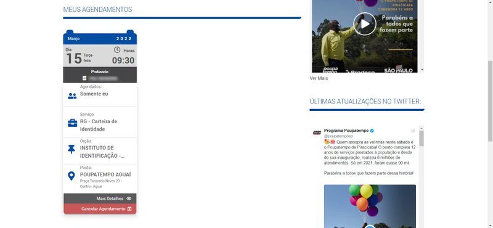Image resolution: width=493 pixels, height=228 pixels.
Task: Click Cancelar Agendamento button
Action: tap(100, 209)
